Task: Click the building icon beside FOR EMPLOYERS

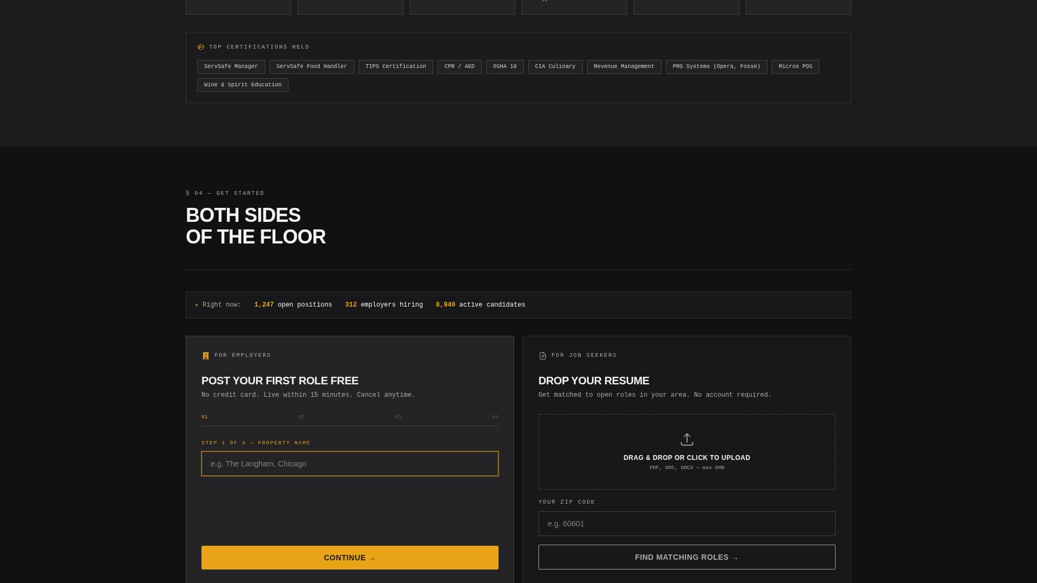Action: [206, 355]
